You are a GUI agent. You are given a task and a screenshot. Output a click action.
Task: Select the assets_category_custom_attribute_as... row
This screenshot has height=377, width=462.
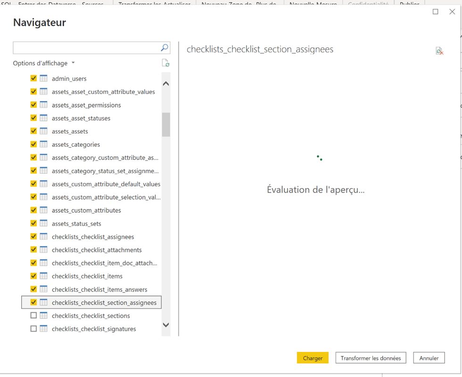pyautogui.click(x=91, y=158)
